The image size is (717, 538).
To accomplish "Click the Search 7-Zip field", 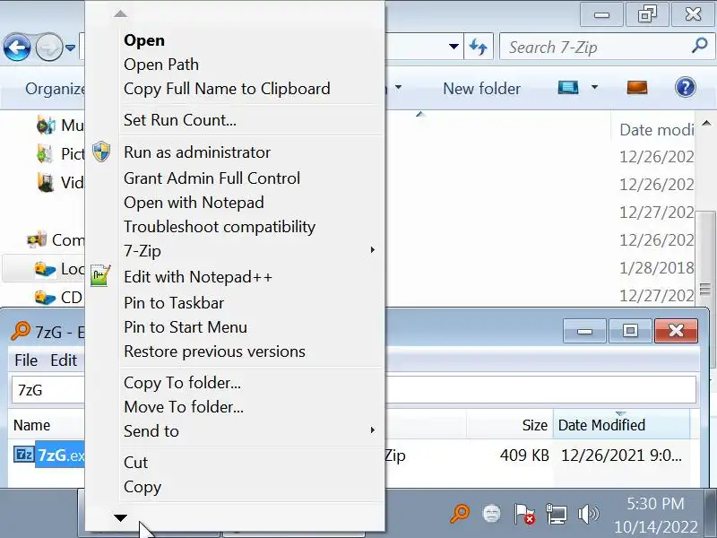I will click(607, 47).
